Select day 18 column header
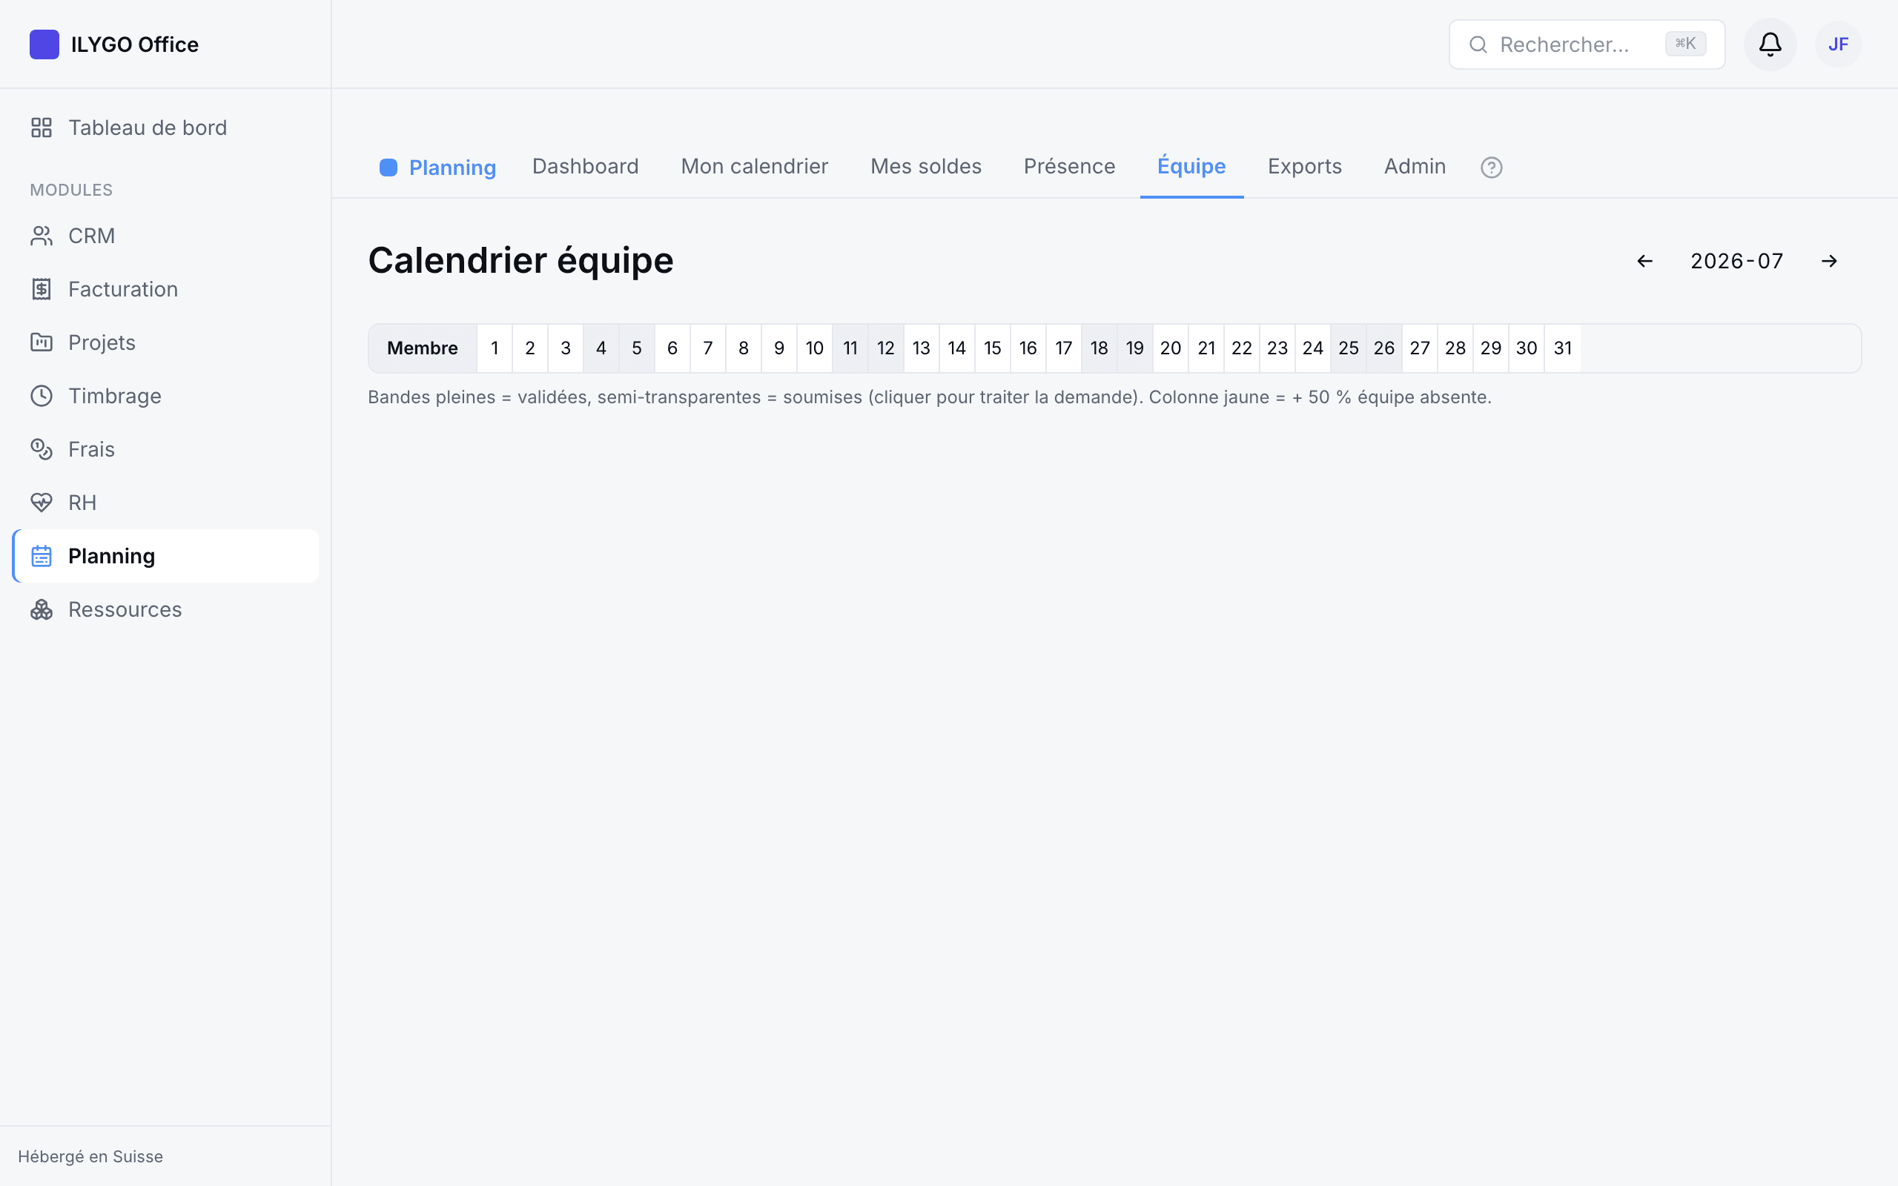 [1099, 348]
